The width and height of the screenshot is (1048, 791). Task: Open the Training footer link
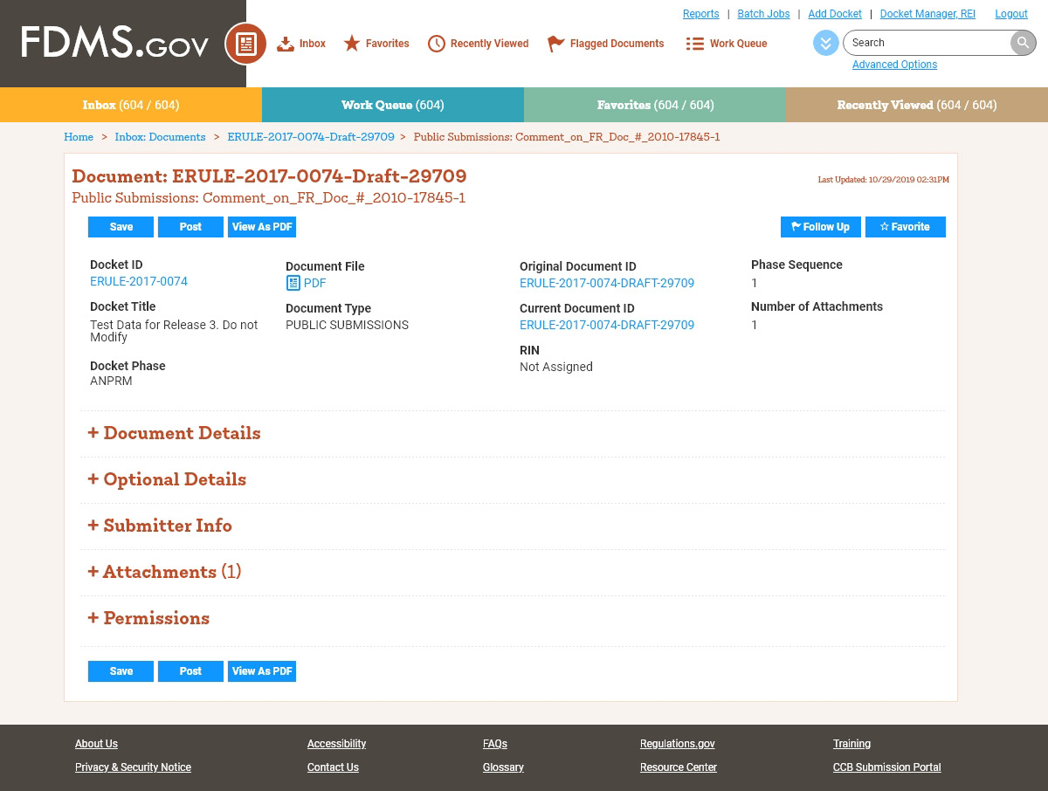851,744
